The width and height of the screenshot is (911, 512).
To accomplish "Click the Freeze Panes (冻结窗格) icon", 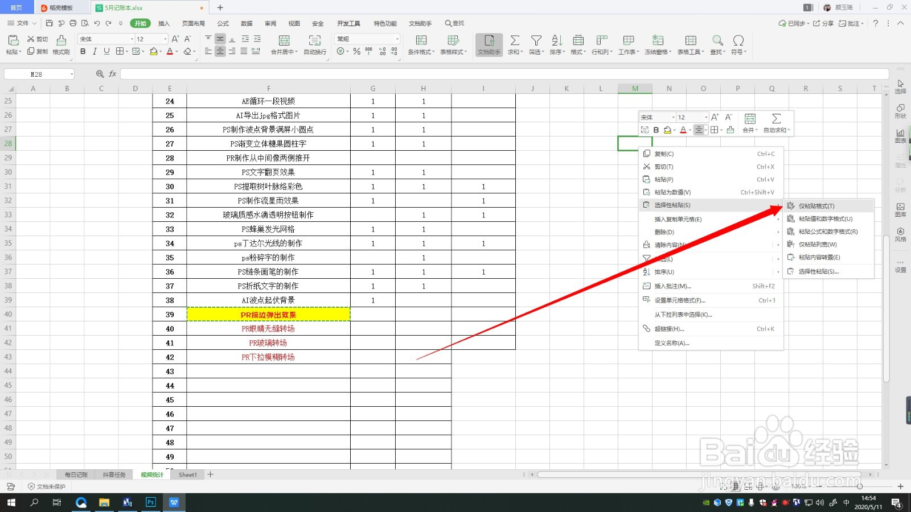I will click(x=658, y=40).
